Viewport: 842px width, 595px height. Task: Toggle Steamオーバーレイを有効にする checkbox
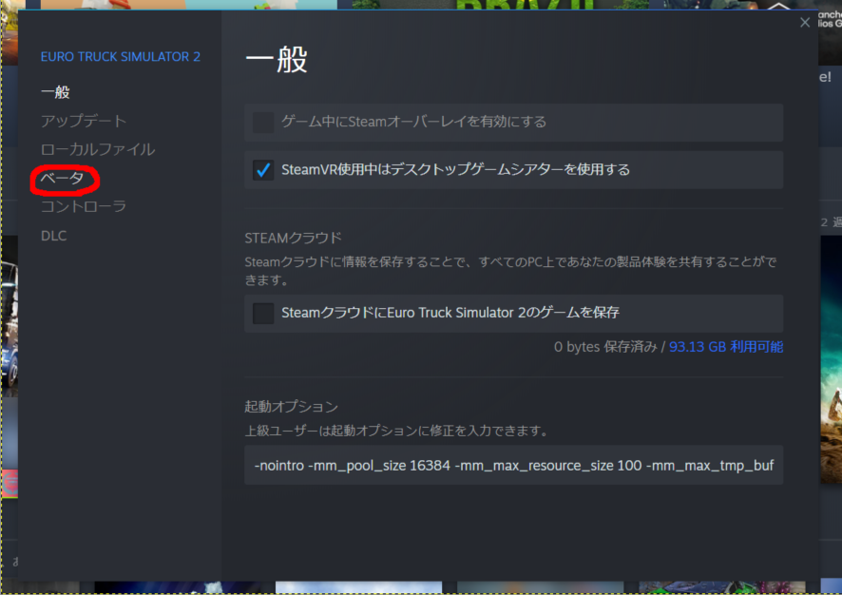pyautogui.click(x=263, y=123)
